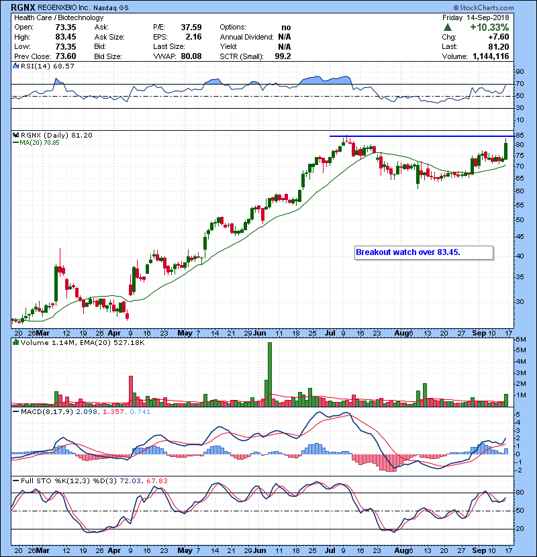Click the Nasdaq GS exchange label

111,8
